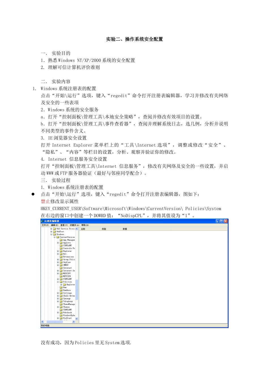Image resolution: width=269 pixels, height=381 pixels.
Task: Click the CurrentVersion folder icon
Action: [x=58, y=237]
